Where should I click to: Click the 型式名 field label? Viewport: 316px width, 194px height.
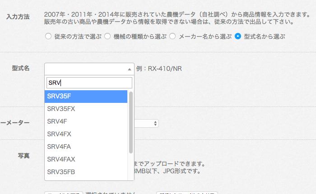pyautogui.click(x=21, y=68)
